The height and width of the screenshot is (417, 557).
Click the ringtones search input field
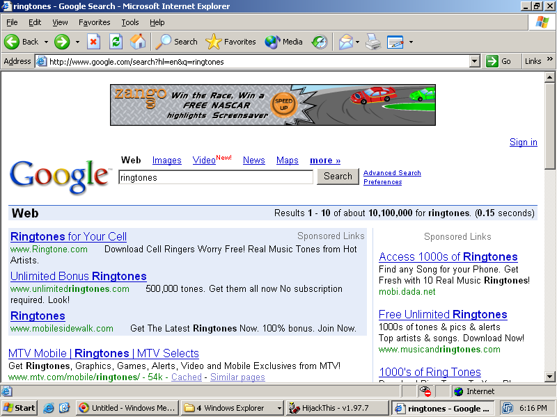click(216, 177)
